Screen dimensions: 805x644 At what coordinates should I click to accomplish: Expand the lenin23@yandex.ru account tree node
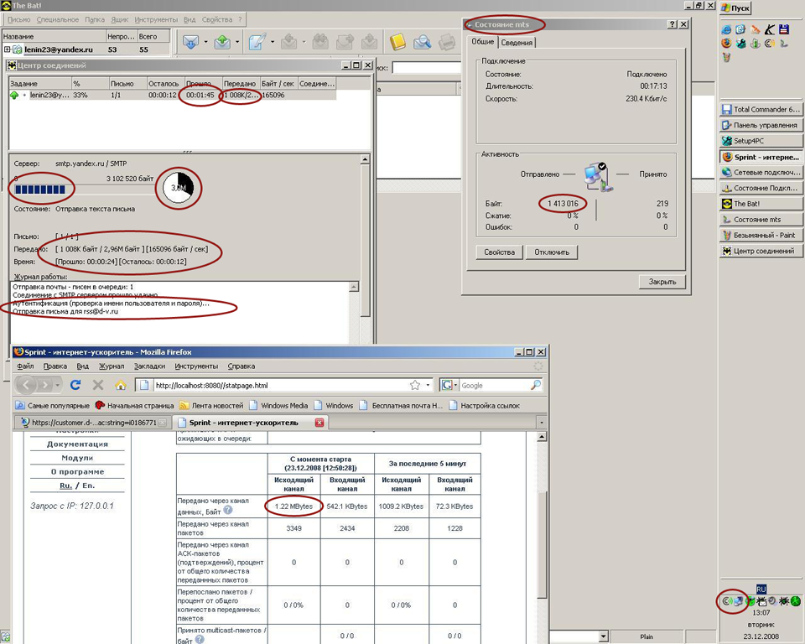click(8, 49)
